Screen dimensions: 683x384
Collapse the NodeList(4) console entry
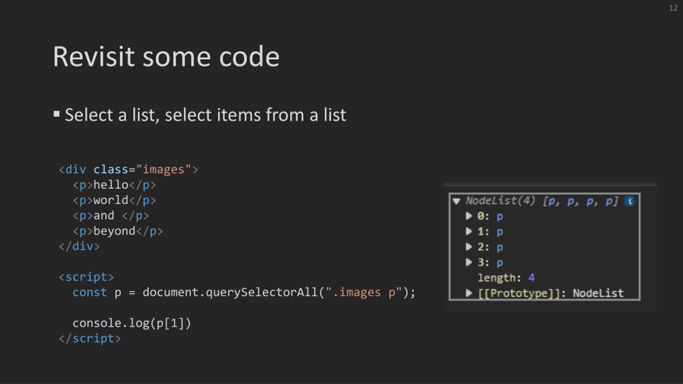tap(456, 201)
